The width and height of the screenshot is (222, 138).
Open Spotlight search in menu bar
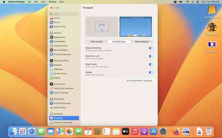click(x=193, y=2)
